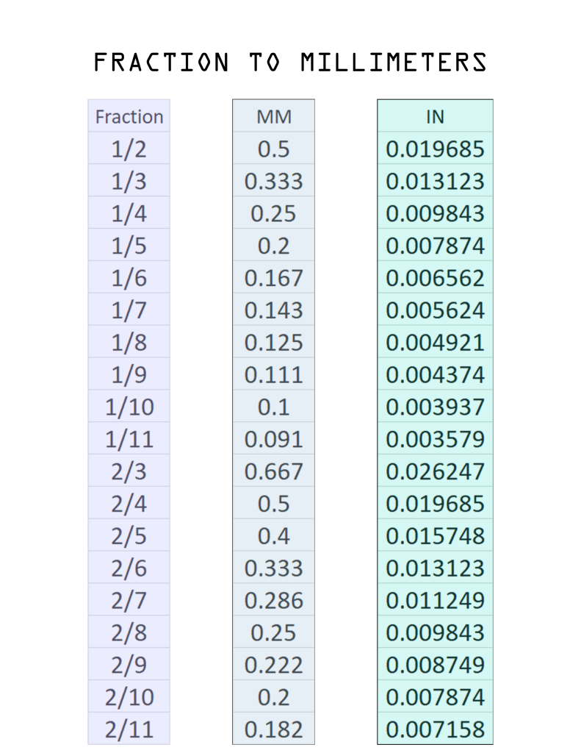Click the 0.007158 inch value
Viewport: 581px width, 753px height.
[x=435, y=729]
